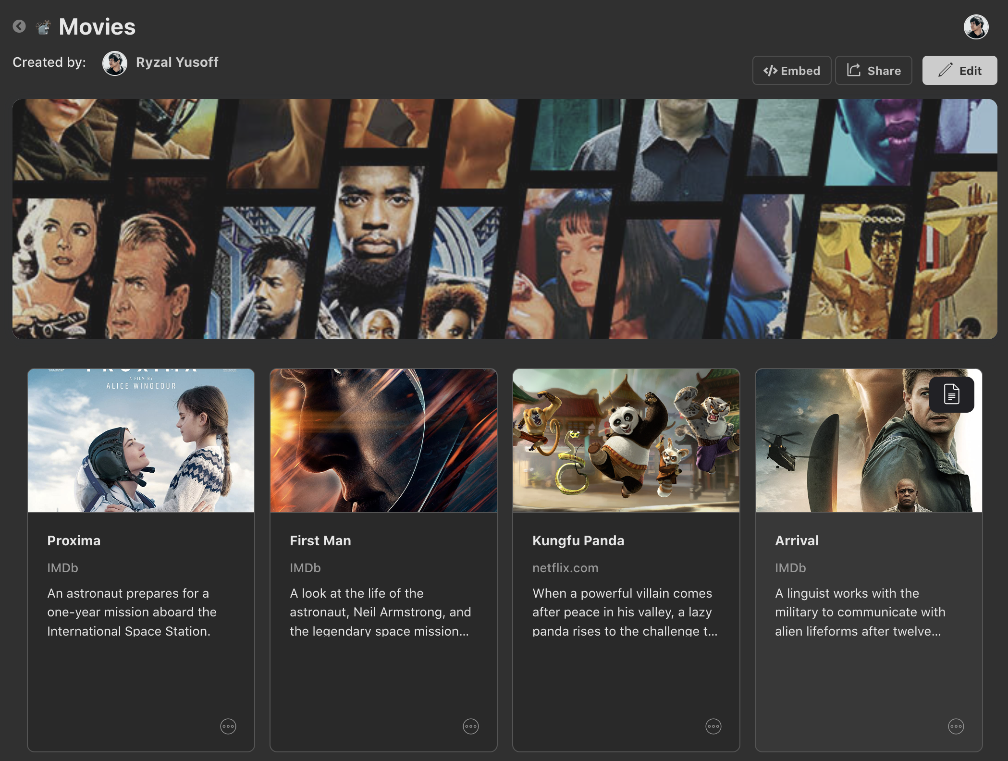
Task: Open the note icon on Arrival card
Action: 951,394
